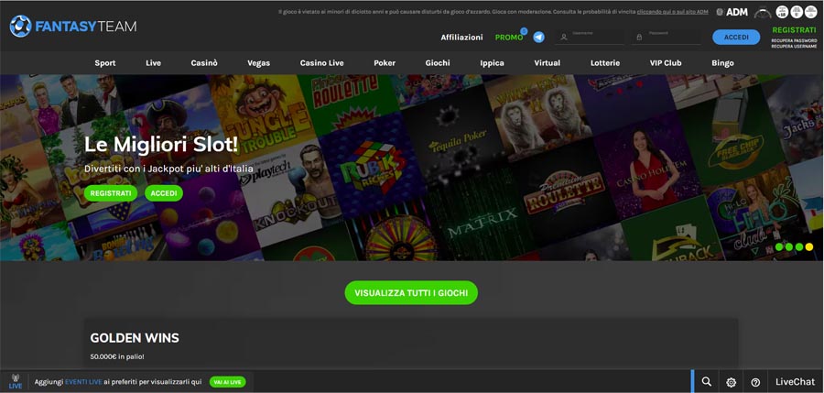Open the Sport section

point(105,63)
